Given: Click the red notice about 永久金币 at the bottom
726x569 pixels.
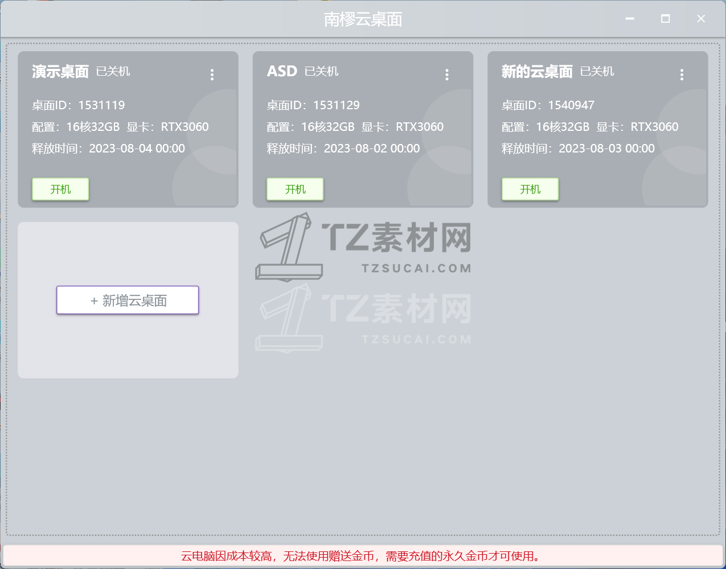Looking at the screenshot, I should [363, 556].
